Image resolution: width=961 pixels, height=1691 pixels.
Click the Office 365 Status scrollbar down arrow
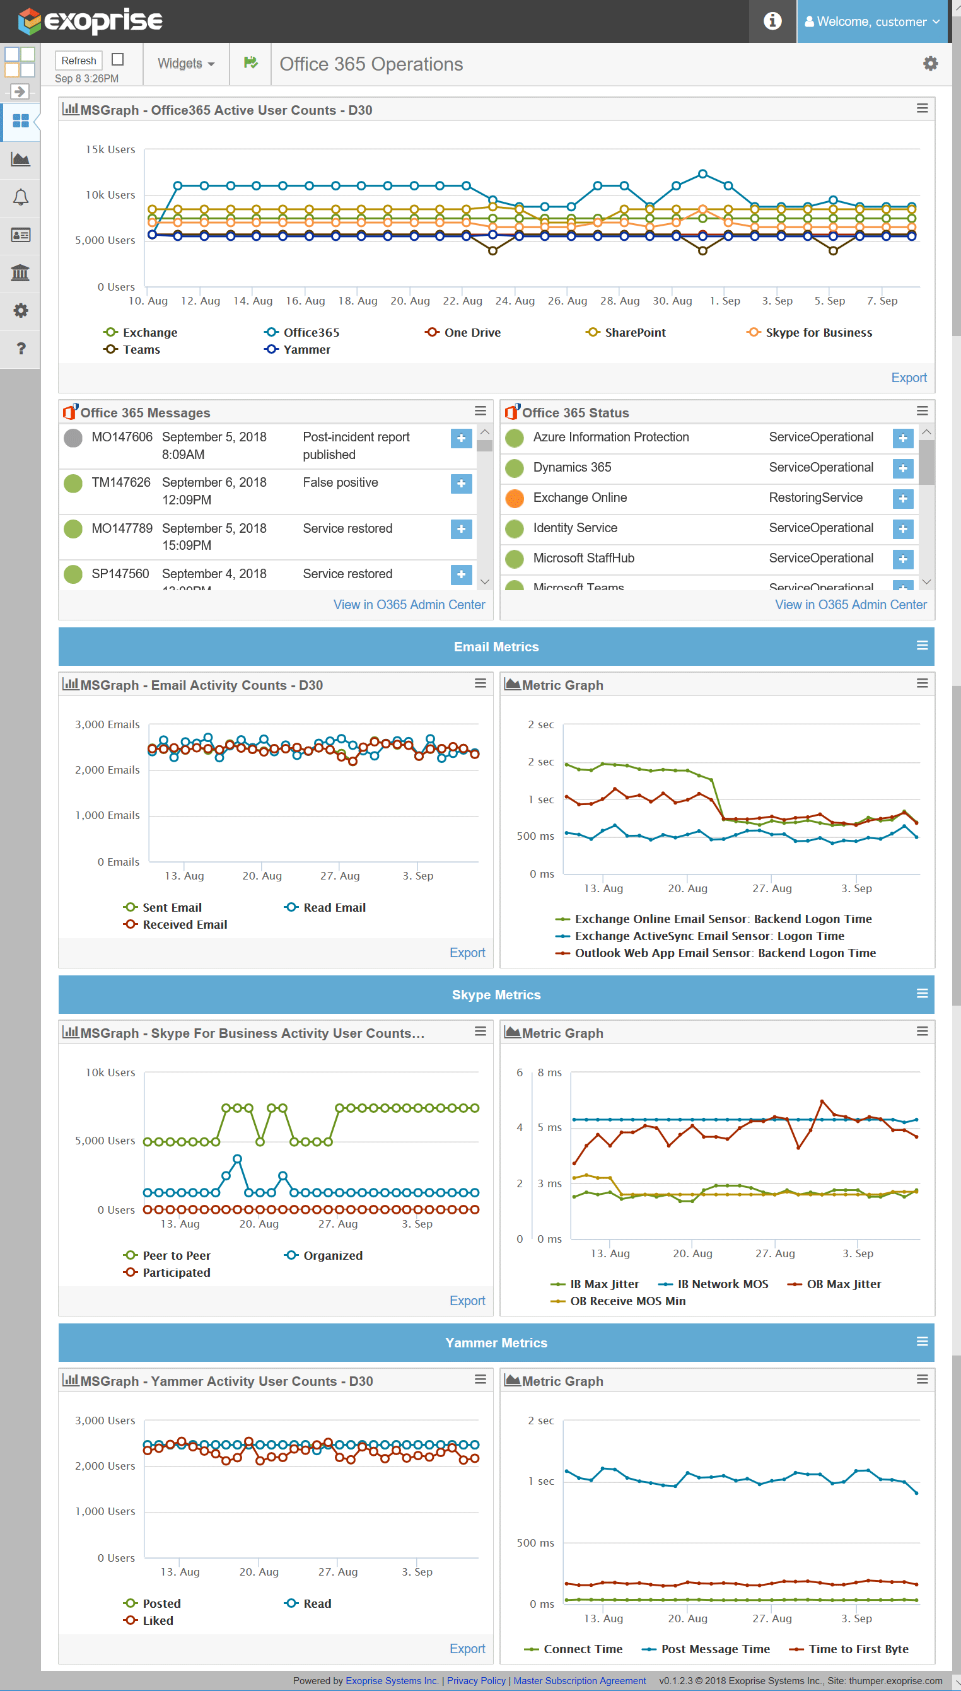926,582
